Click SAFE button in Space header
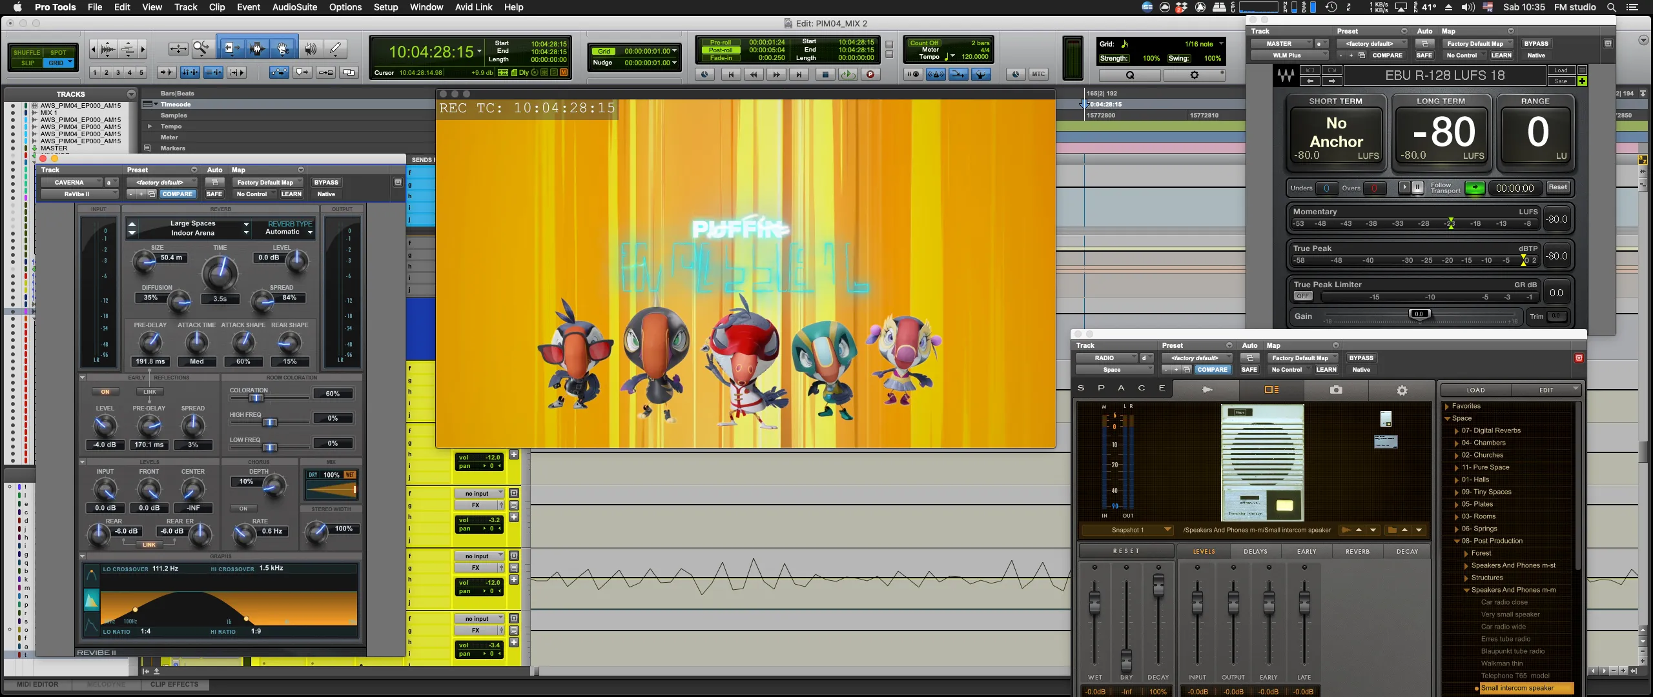 point(1249,370)
